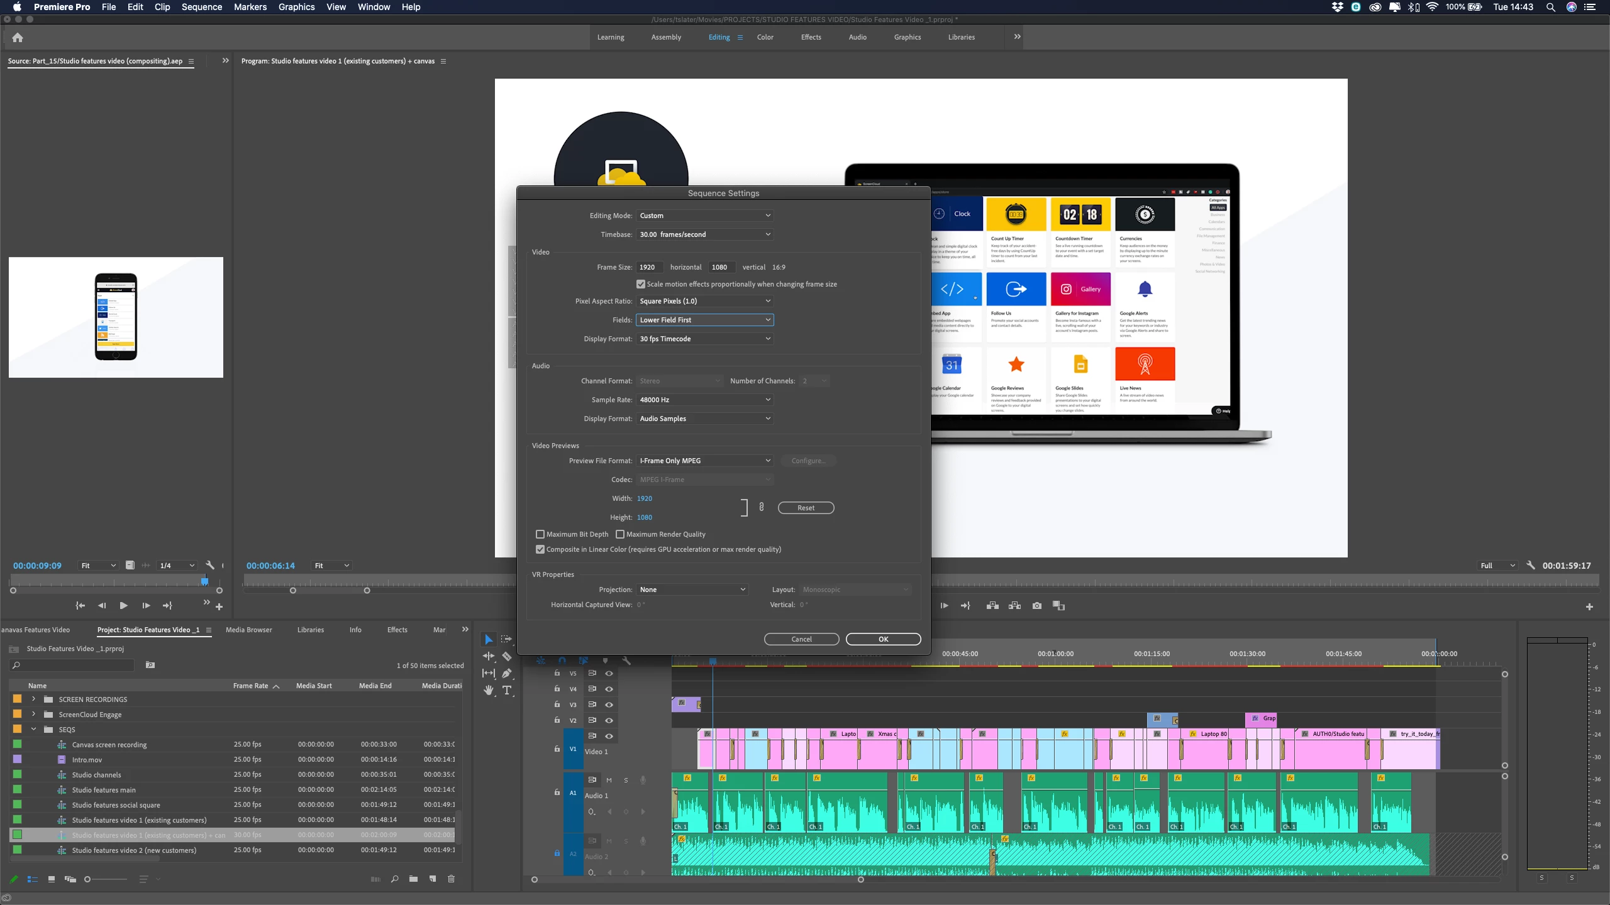Switch to the Color workspace tab
Viewport: 1610px width, 905px height.
[x=765, y=37]
